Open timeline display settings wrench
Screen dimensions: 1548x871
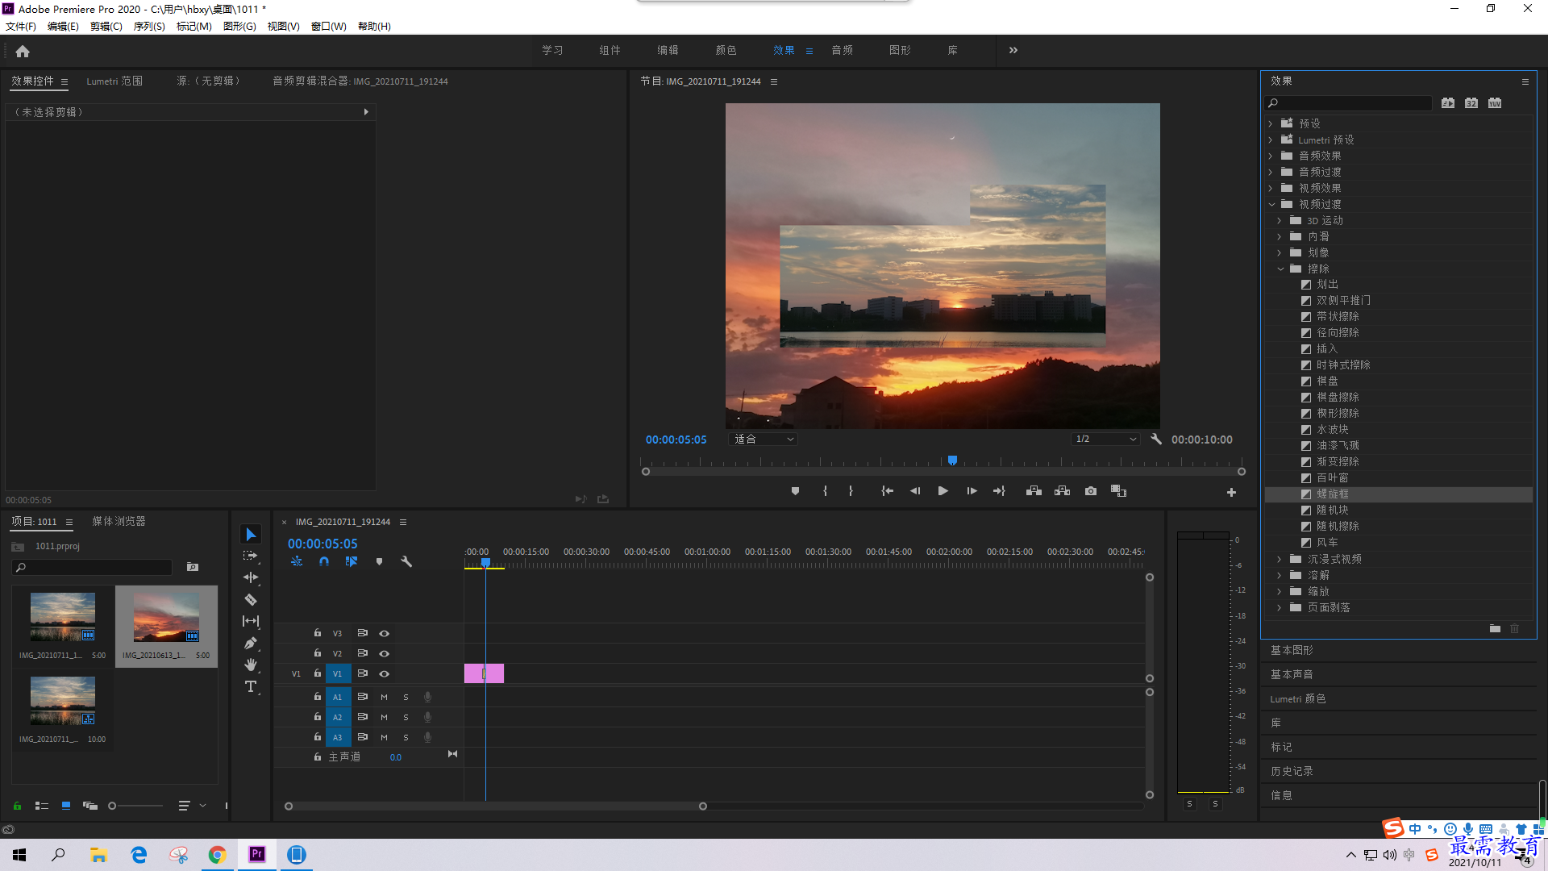pos(406,561)
